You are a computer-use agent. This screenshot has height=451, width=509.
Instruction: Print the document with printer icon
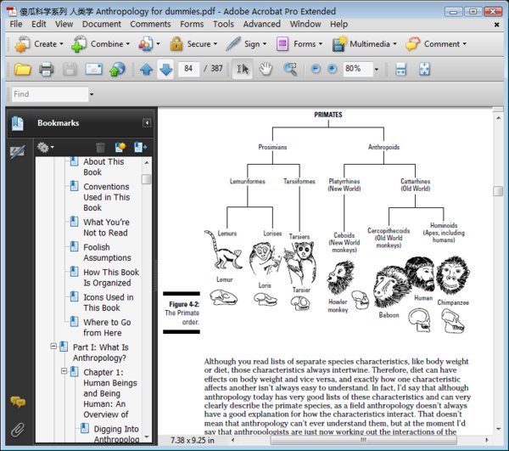[x=46, y=69]
